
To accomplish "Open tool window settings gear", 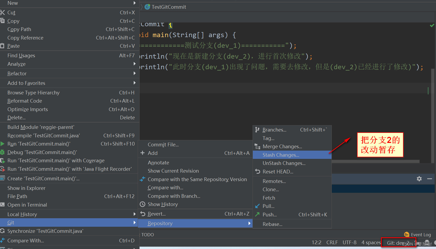I will coord(419,179).
